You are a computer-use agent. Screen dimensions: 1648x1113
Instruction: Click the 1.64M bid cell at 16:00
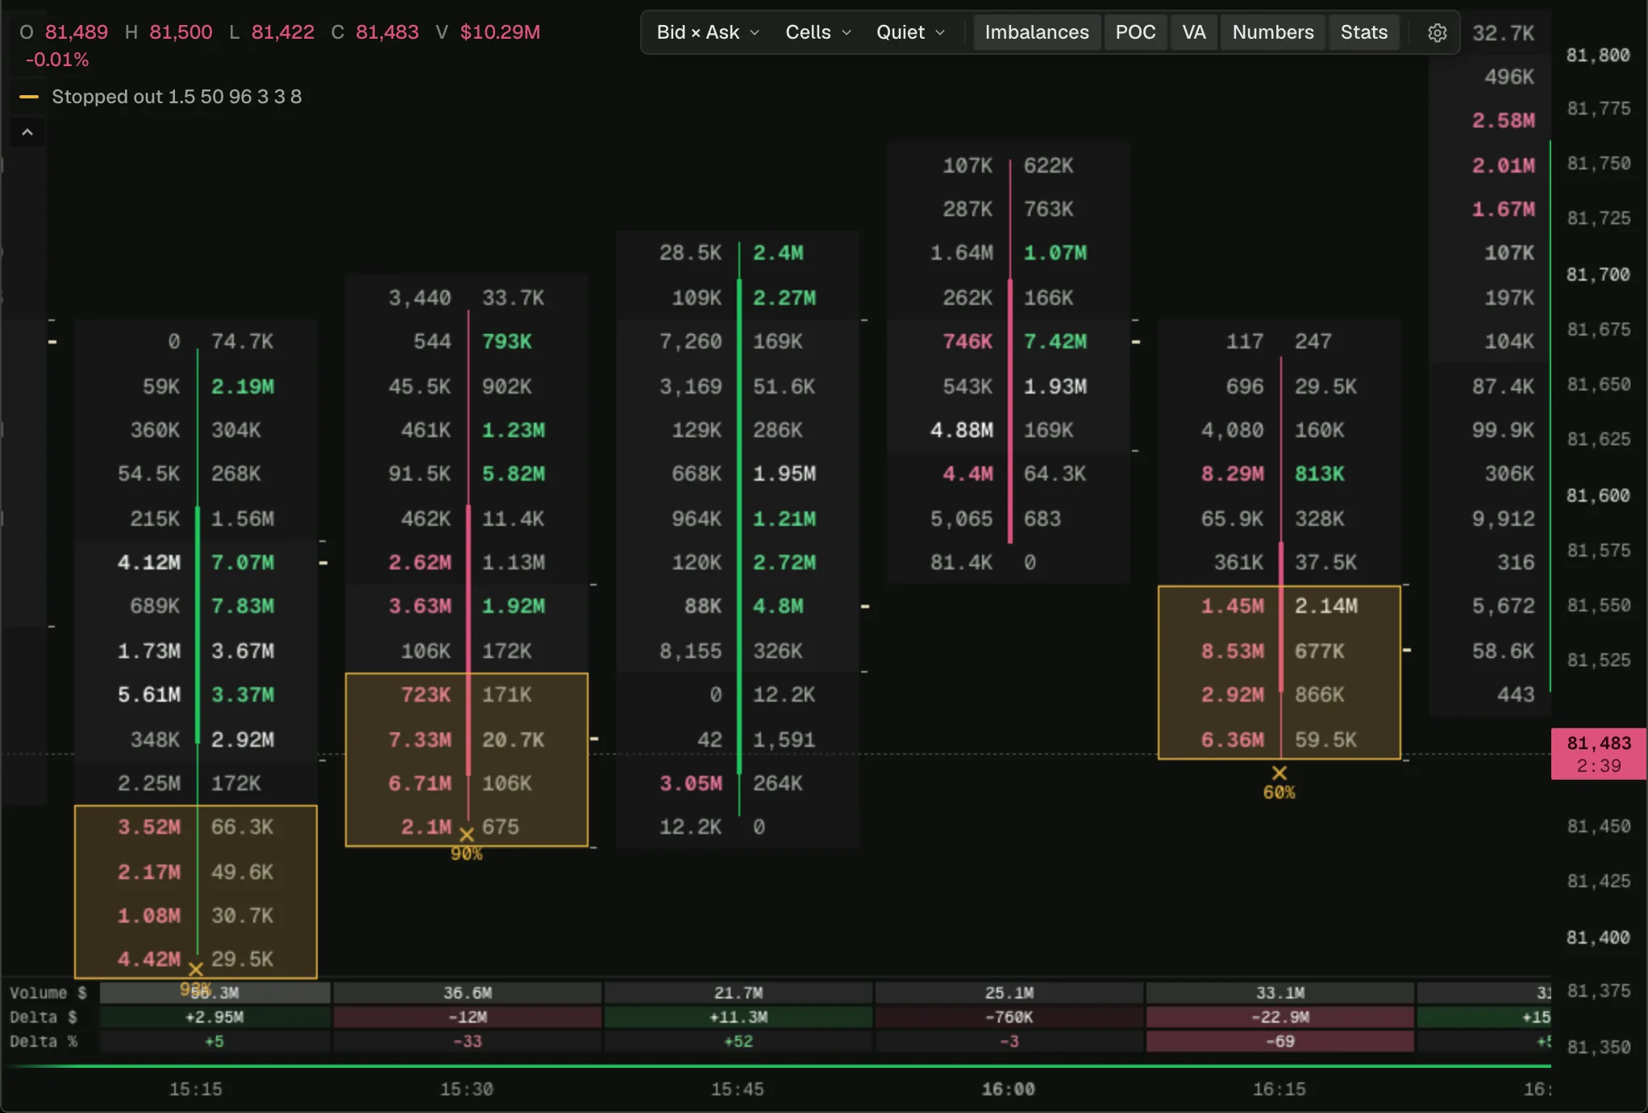tap(961, 253)
